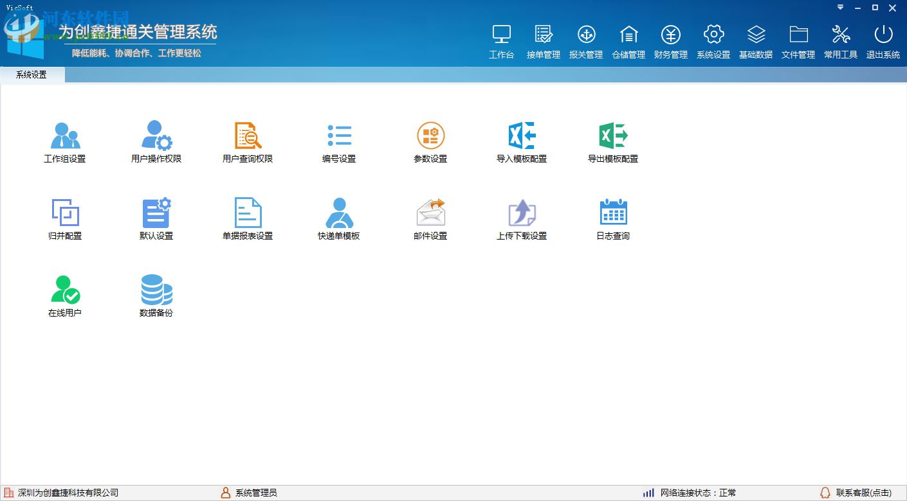Open 仓储管理 warehouse management
The height and width of the screenshot is (501, 907).
pyautogui.click(x=628, y=42)
